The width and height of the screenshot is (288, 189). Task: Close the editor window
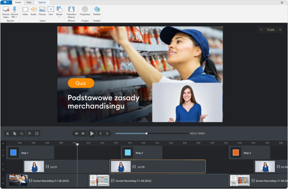click(282, 2)
